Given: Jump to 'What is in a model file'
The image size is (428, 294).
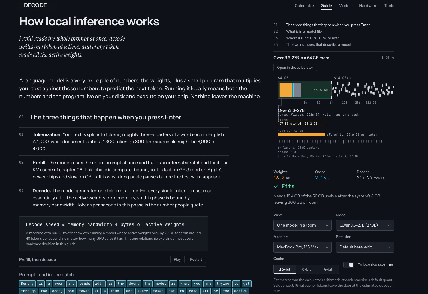Looking at the screenshot, I should [x=304, y=31].
